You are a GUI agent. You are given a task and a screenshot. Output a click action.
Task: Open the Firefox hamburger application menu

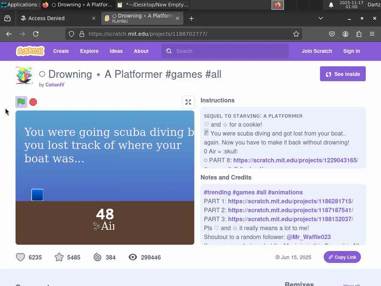point(372,34)
